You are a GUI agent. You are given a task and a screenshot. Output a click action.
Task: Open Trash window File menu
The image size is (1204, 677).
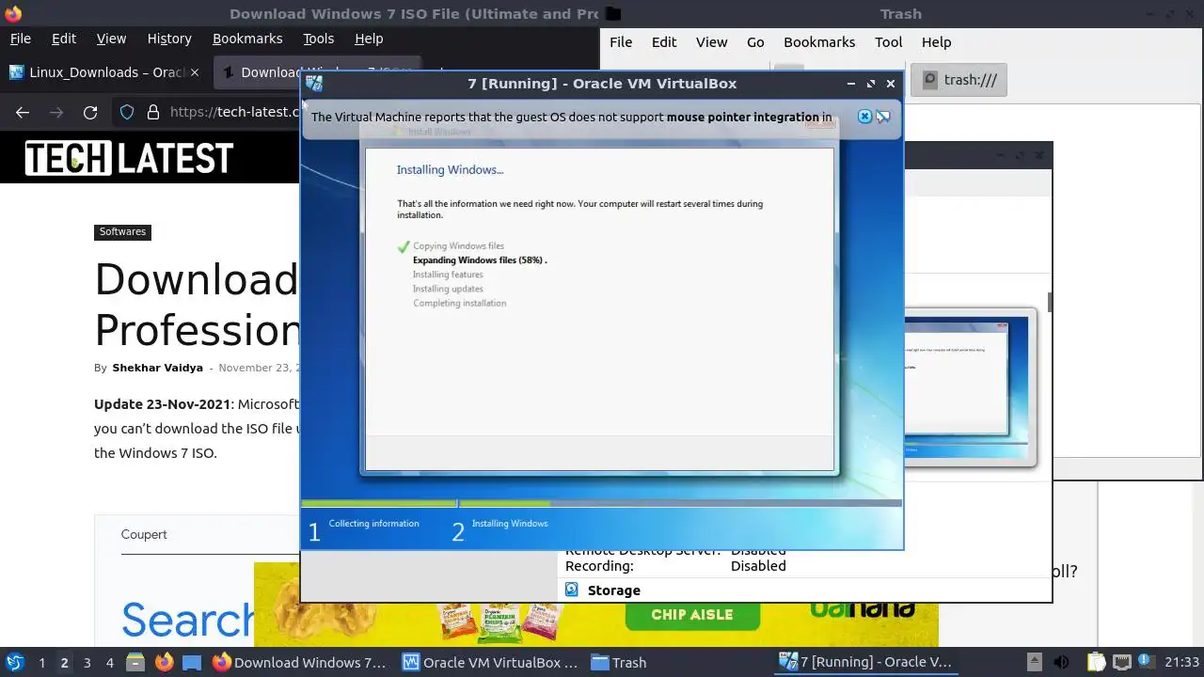(x=621, y=42)
